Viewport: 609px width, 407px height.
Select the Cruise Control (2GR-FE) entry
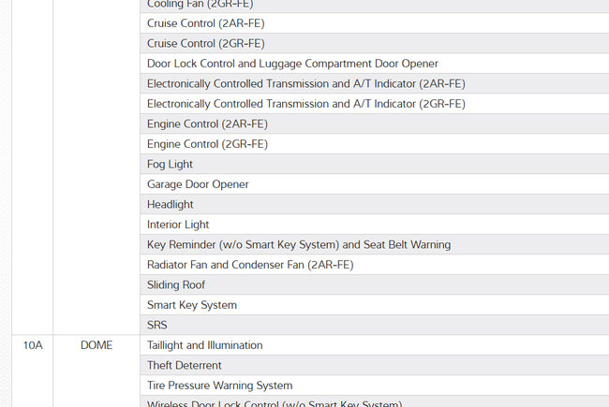coord(205,43)
